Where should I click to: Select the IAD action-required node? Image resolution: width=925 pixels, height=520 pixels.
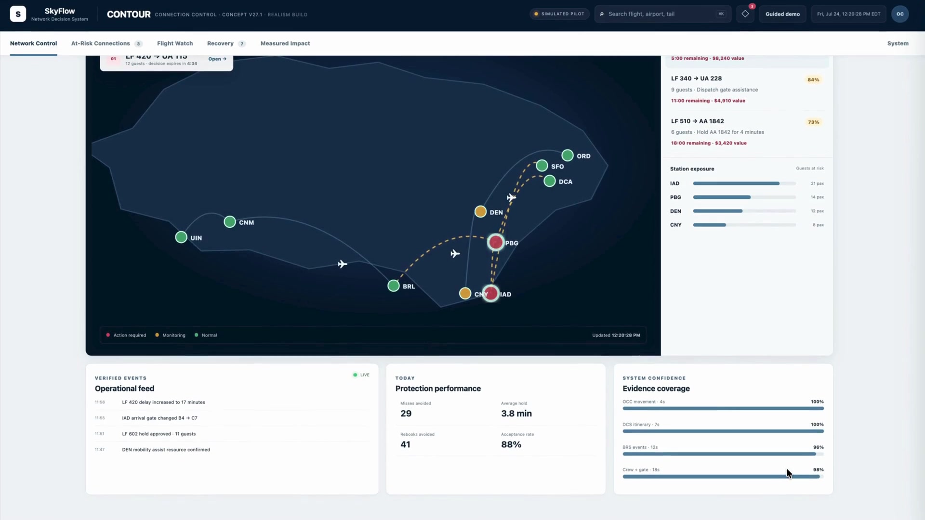(490, 293)
